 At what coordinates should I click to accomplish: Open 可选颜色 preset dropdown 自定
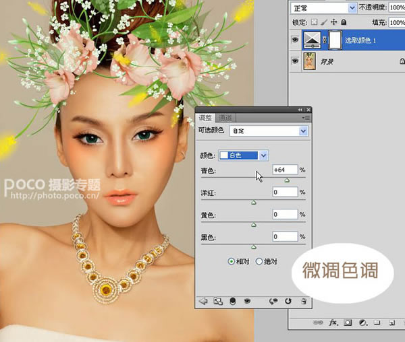269,131
